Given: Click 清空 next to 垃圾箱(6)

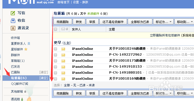Looking at the screenshot, I should pos(44,78).
